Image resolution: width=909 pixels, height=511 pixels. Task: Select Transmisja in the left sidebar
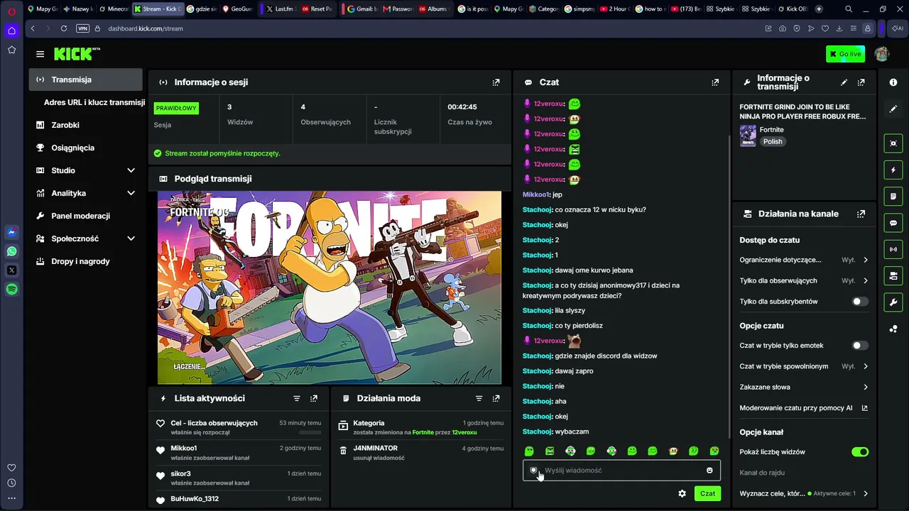click(86, 79)
